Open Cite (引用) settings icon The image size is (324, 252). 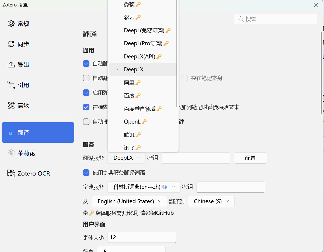11,85
